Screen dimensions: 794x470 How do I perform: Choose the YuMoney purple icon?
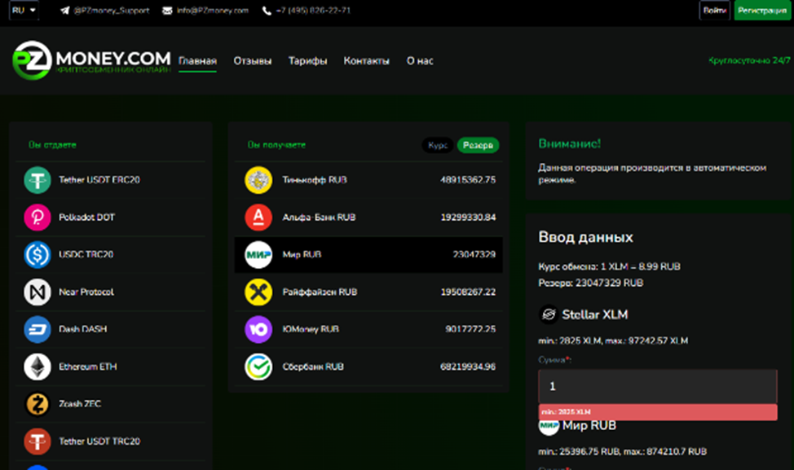(x=258, y=329)
